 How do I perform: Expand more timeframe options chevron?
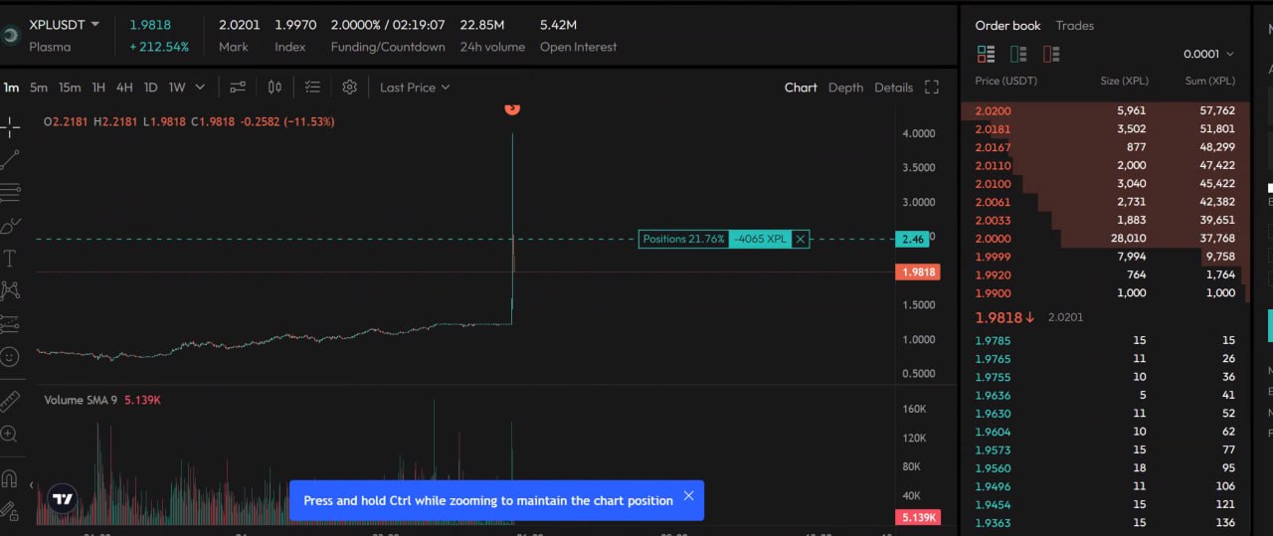(200, 88)
